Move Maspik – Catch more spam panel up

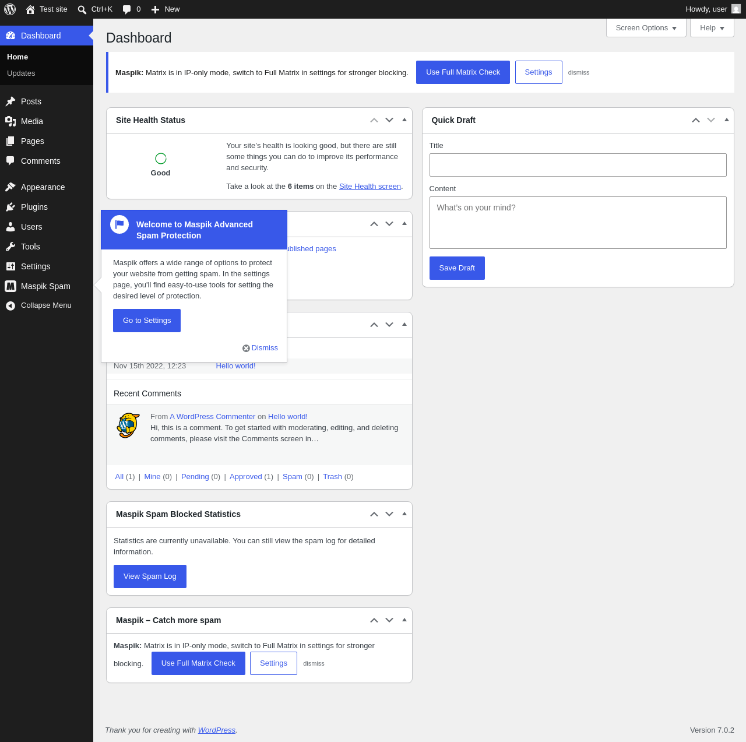pyautogui.click(x=374, y=620)
